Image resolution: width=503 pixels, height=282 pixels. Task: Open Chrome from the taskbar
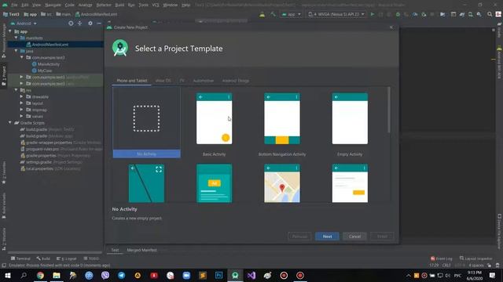[x=40, y=275]
